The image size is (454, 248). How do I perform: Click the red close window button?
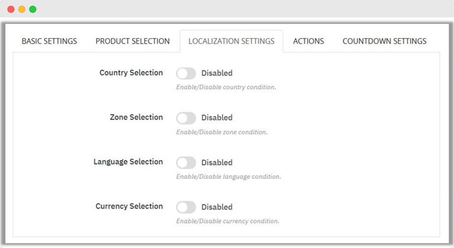click(x=11, y=9)
